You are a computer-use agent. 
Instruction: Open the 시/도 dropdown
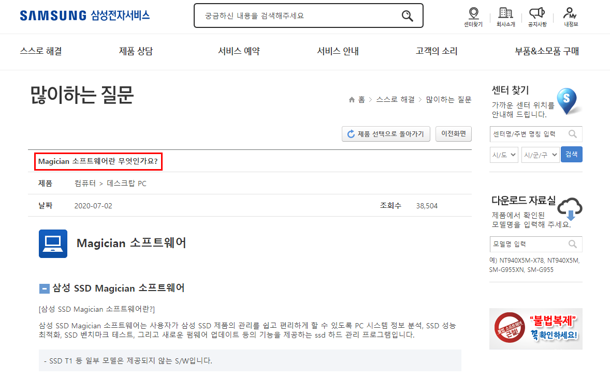pos(504,155)
